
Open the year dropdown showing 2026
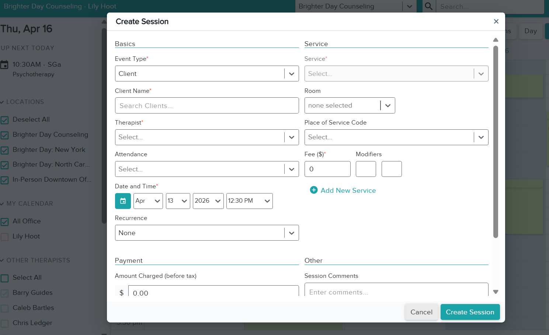tap(208, 201)
